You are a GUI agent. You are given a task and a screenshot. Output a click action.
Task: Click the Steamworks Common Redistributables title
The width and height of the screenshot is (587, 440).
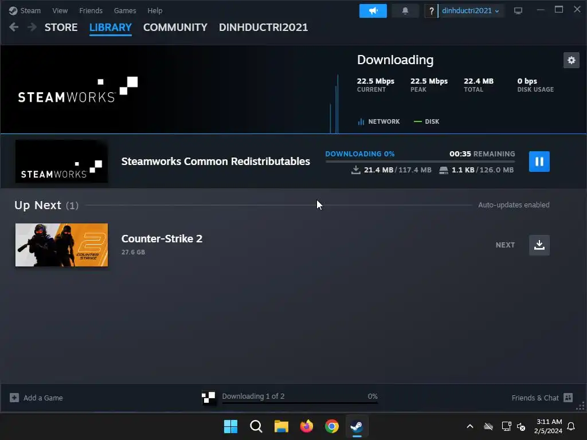216,161
